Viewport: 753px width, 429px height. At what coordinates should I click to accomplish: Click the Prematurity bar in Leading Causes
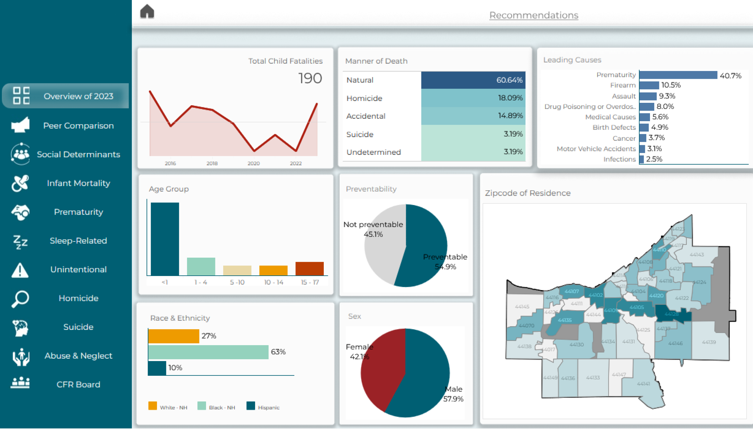point(678,75)
